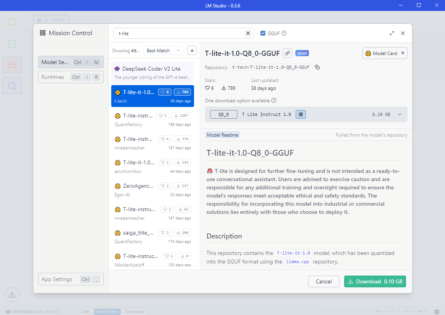Open the llama.cpp link in description
Image resolution: width=445 pixels, height=315 pixels.
pos(298,262)
